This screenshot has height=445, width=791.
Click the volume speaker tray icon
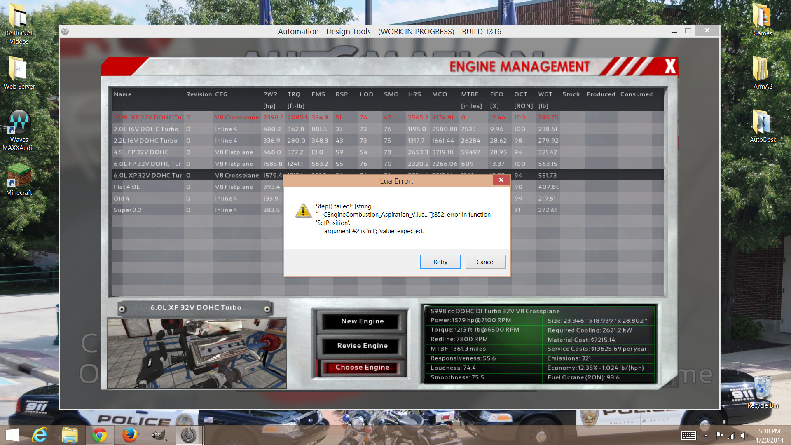click(744, 436)
